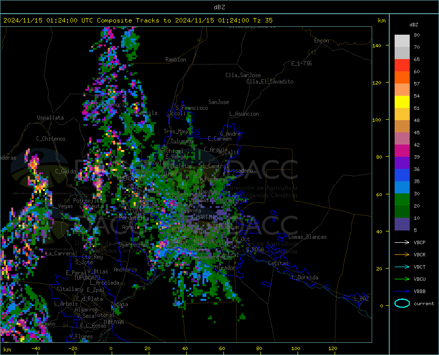
Task: Click the L_Dormida label
Action: tap(305, 277)
